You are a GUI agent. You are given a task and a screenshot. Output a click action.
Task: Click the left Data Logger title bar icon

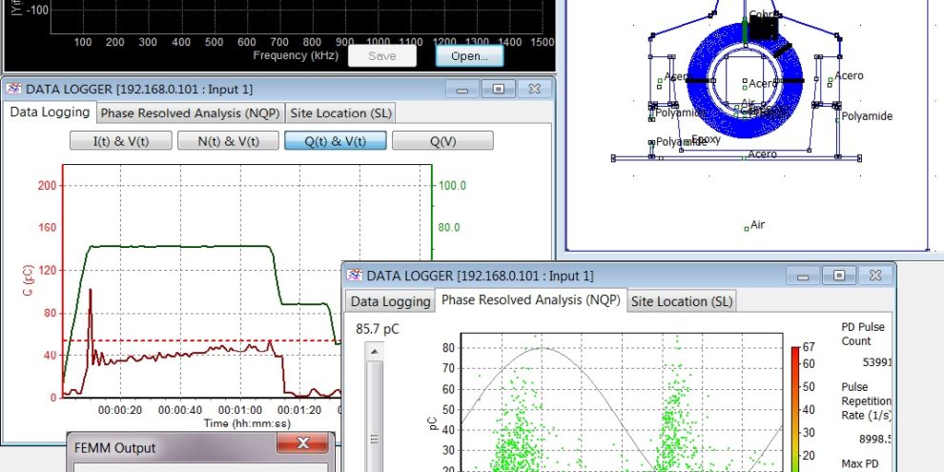pos(14,89)
